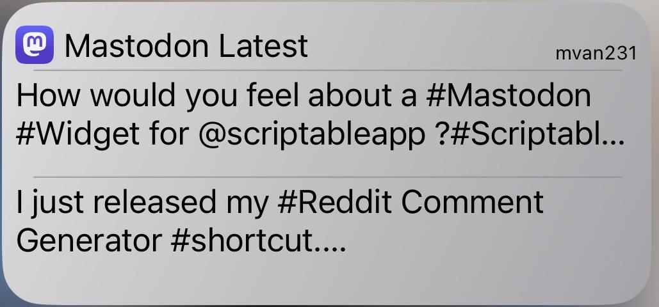The image size is (659, 307).
Task: Click the #Reddit hashtag
Action: point(334,201)
